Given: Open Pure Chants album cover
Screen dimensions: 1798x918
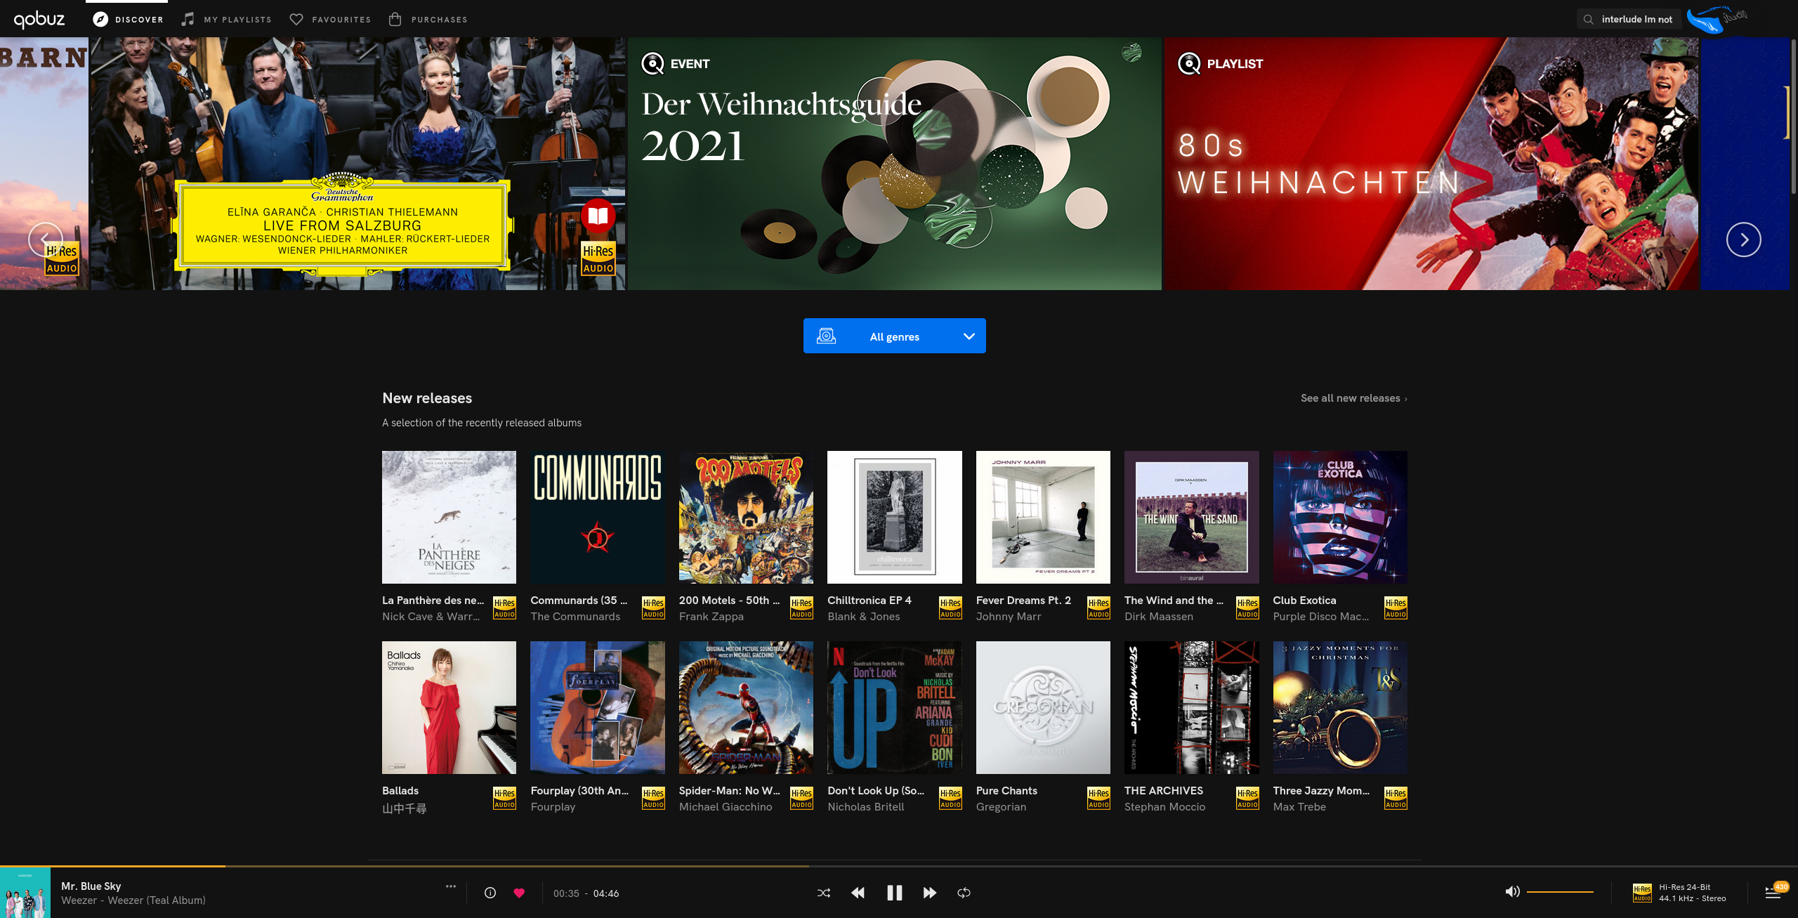Looking at the screenshot, I should click(x=1043, y=707).
